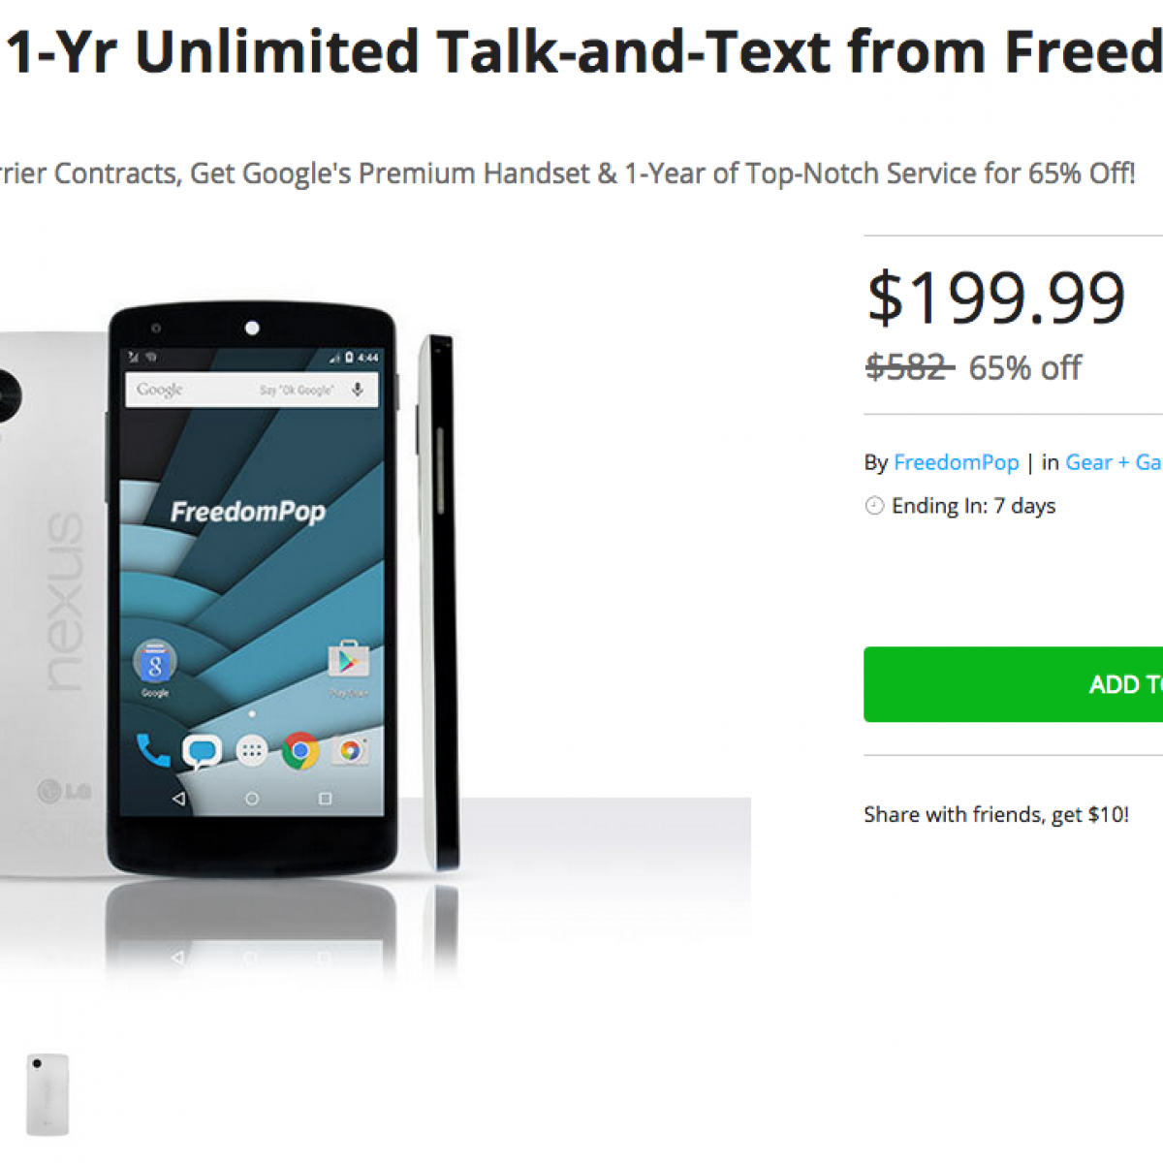The image size is (1163, 1163).
Task: Click the Share with friends, get $10 text
Action: coord(996,814)
